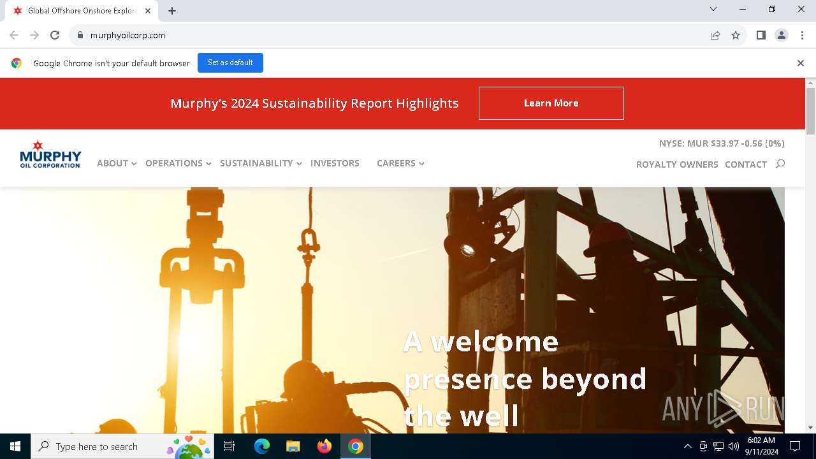The height and width of the screenshot is (459, 816).
Task: Click the Windows search box
Action: [x=122, y=446]
